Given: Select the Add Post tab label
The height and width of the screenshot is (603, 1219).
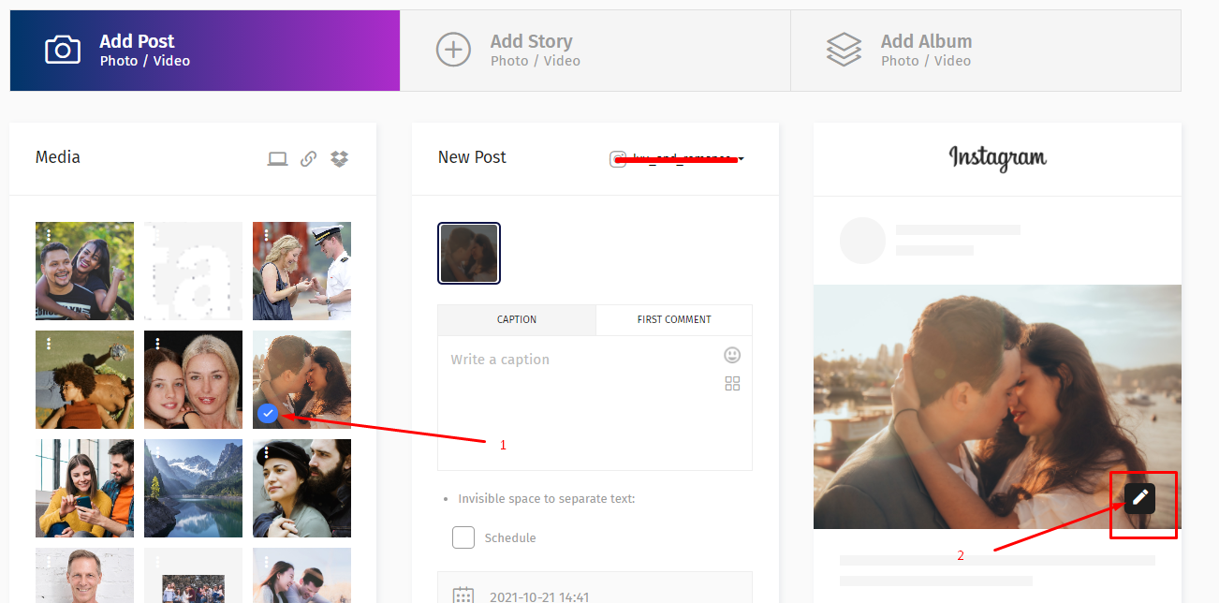Looking at the screenshot, I should point(137,41).
